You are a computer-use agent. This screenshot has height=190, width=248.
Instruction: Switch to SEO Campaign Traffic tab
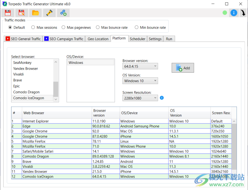coord(64,39)
